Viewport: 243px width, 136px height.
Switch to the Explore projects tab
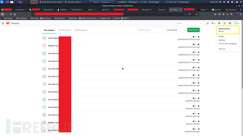pos(81,30)
